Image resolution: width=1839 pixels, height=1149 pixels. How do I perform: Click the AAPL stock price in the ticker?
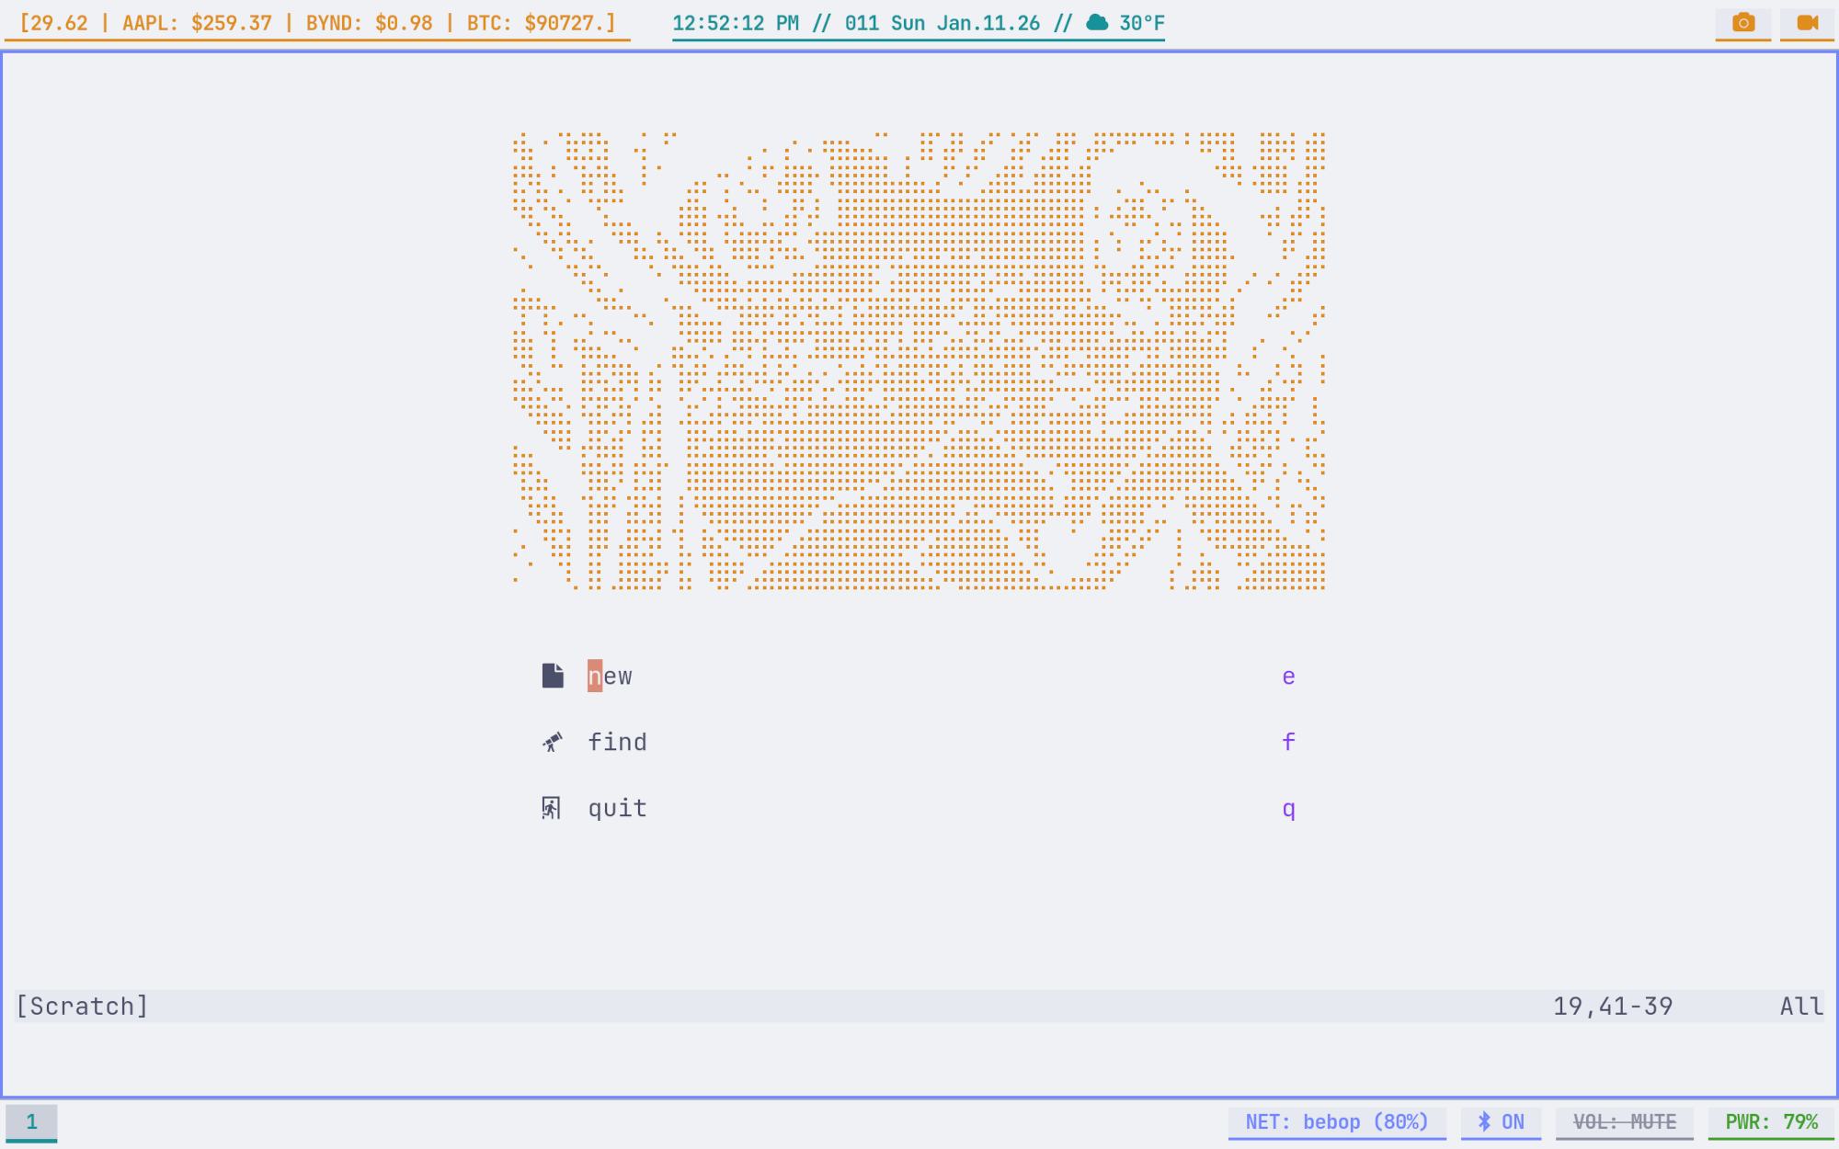(196, 24)
